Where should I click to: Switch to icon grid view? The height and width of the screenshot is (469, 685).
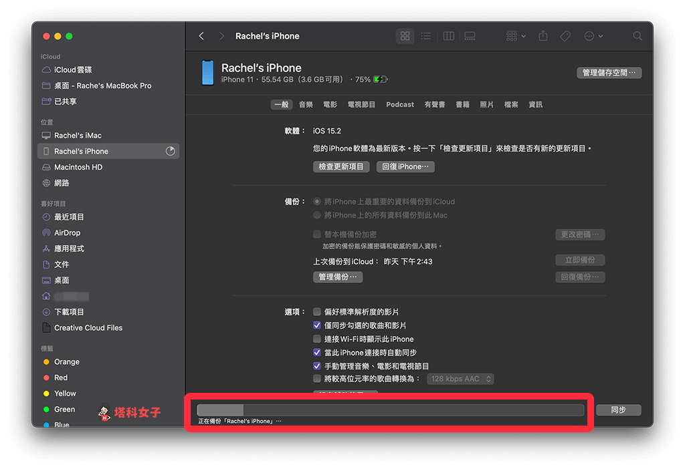(405, 36)
